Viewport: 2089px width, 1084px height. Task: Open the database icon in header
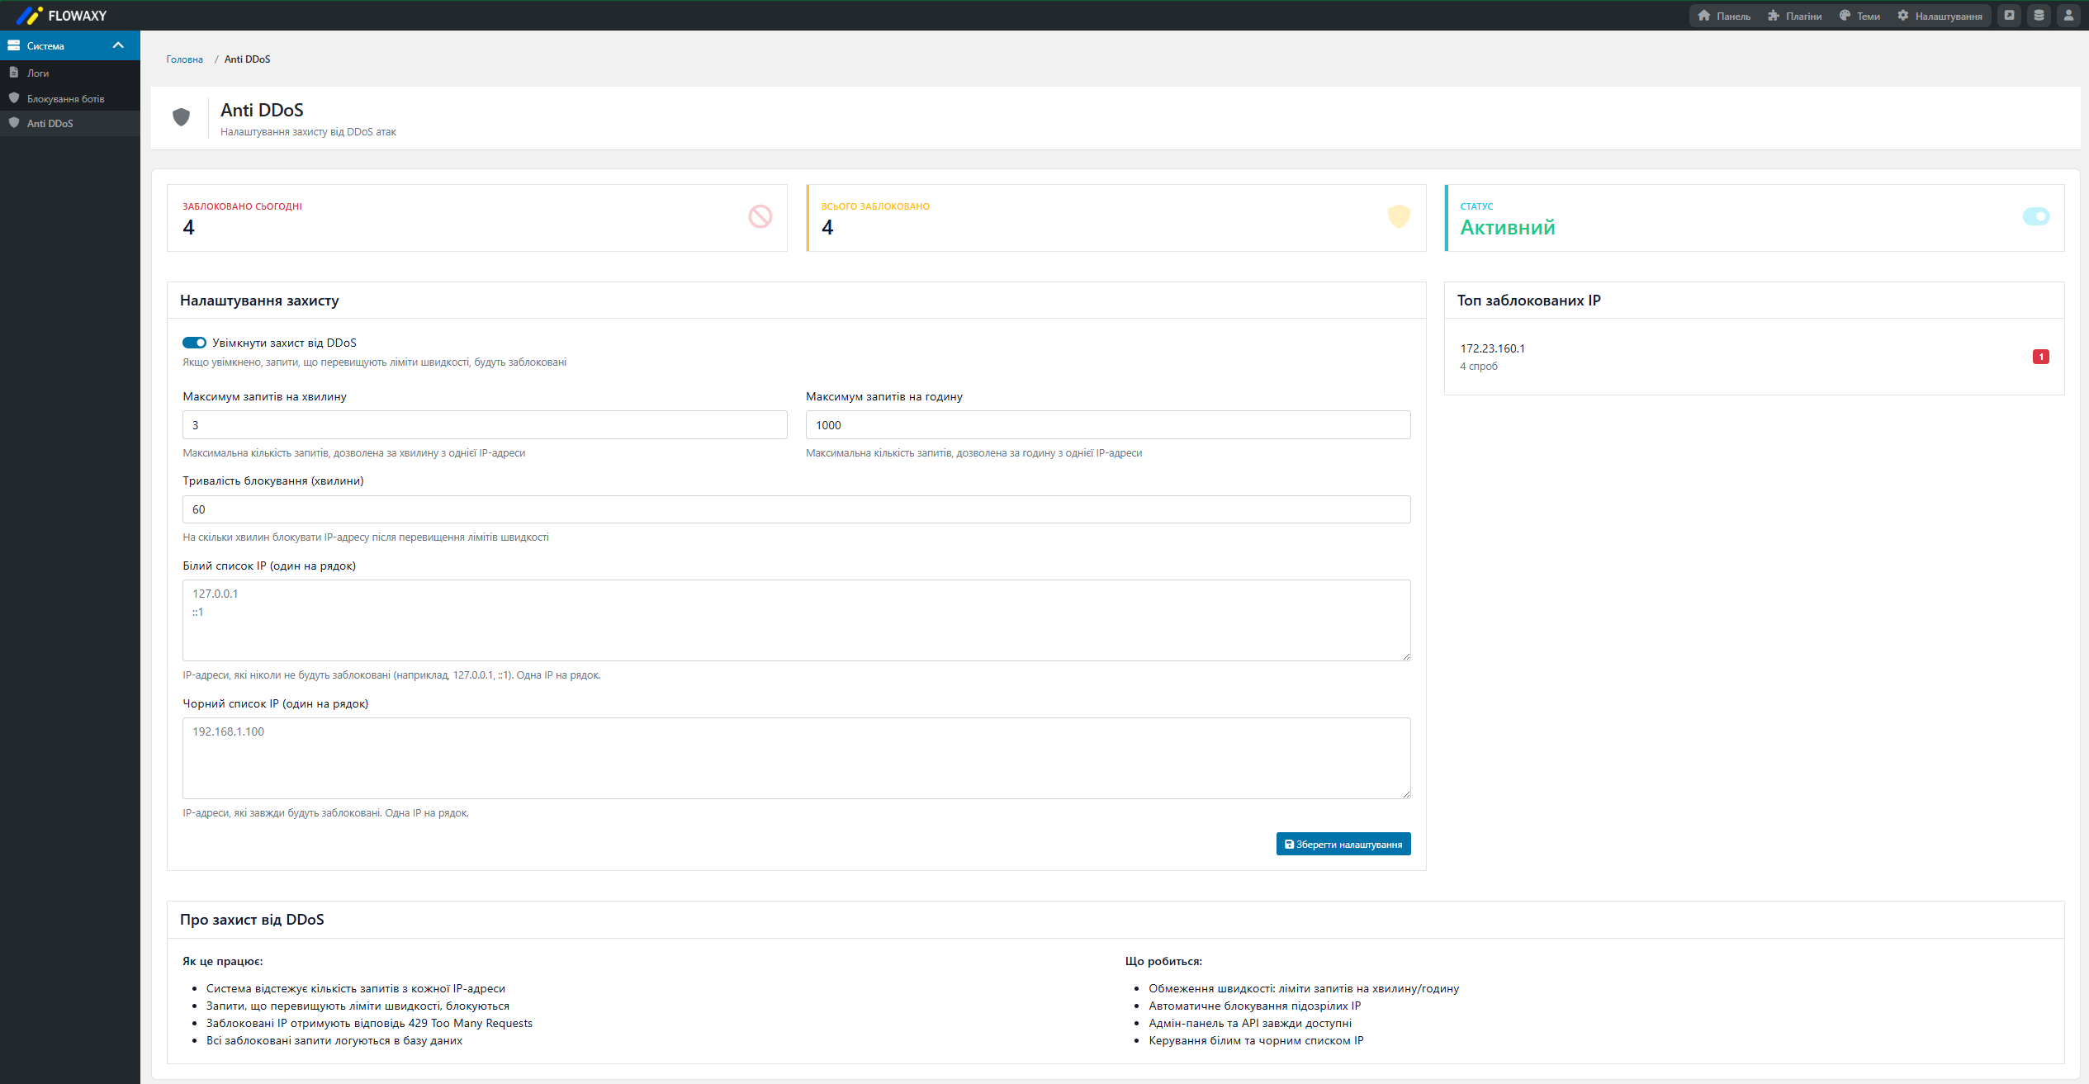click(2039, 16)
